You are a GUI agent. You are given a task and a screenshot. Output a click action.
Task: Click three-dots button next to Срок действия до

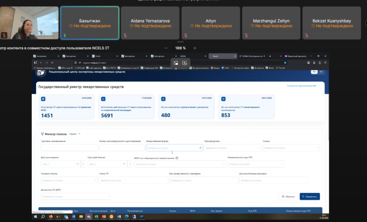pyautogui.click(x=130, y=164)
